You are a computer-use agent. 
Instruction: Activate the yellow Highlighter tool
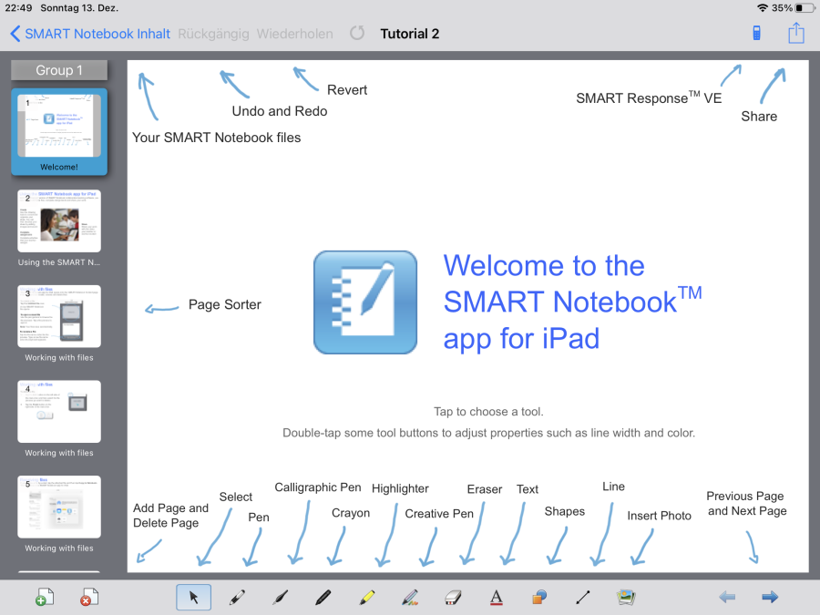tap(366, 598)
